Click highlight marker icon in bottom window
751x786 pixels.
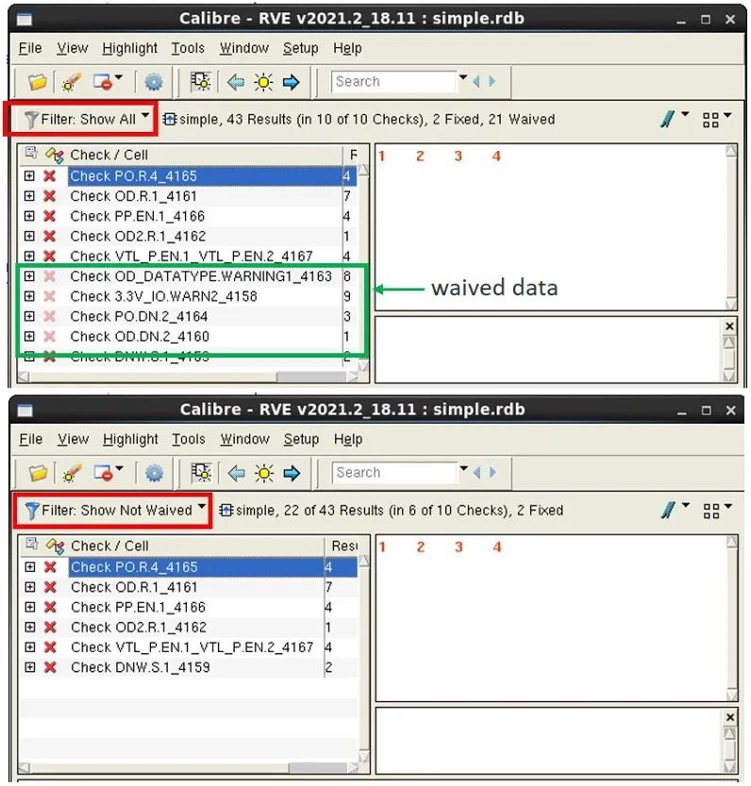[x=73, y=473]
